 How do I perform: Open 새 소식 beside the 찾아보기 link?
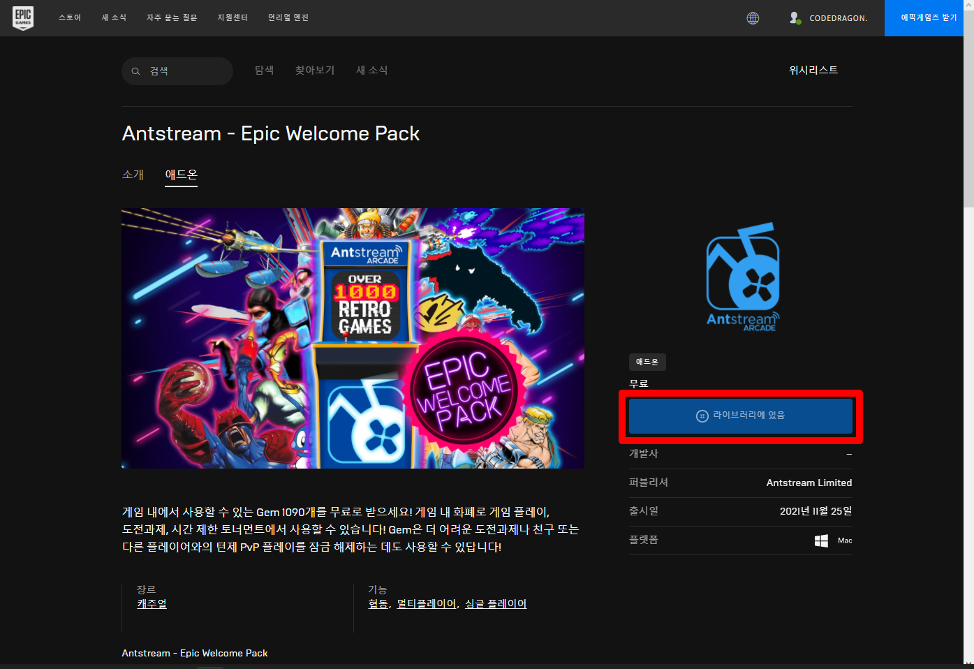(x=371, y=71)
